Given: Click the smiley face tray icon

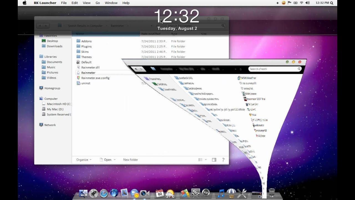Looking at the screenshot, I should [x=284, y=3].
